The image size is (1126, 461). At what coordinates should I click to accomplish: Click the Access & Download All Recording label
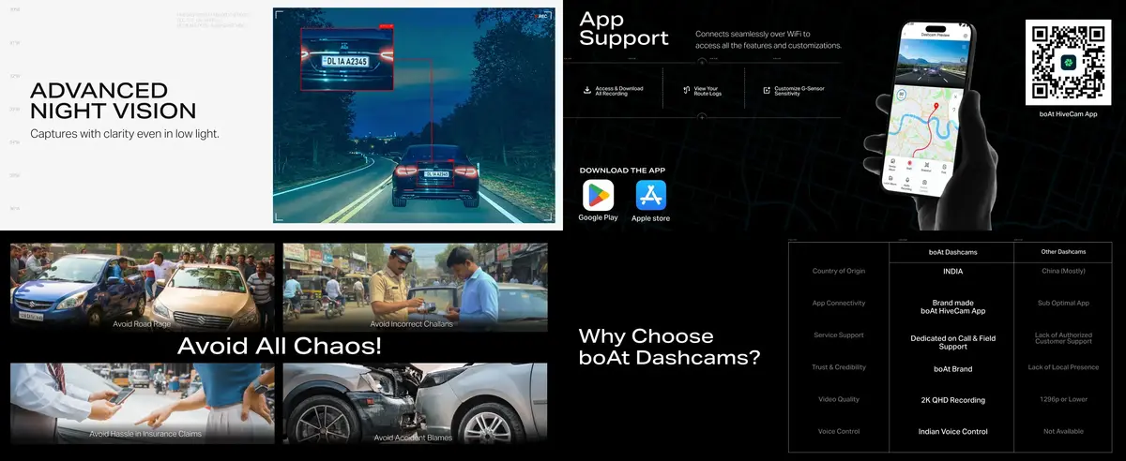click(619, 91)
